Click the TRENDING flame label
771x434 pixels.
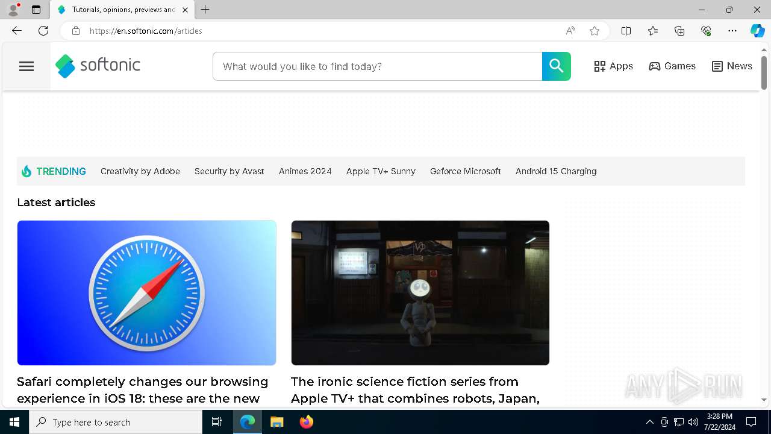54,171
